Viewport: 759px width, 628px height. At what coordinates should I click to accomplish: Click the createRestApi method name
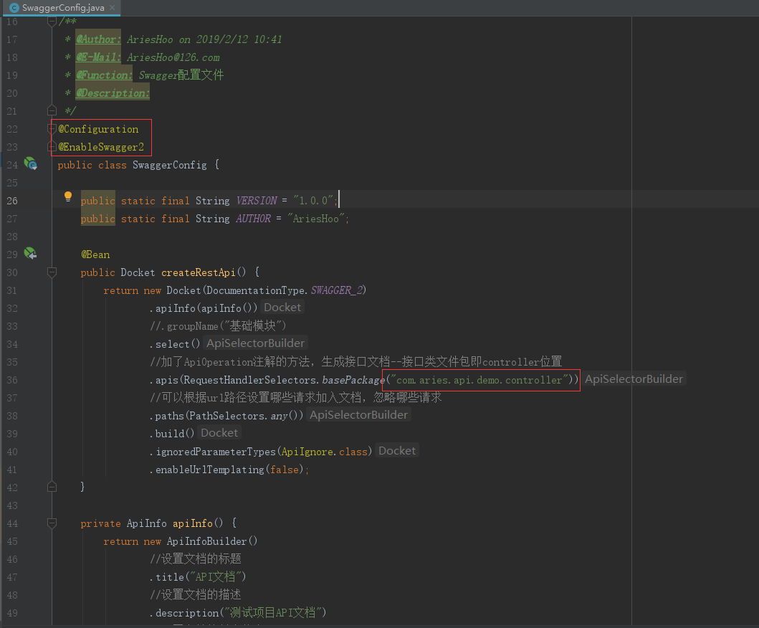point(199,272)
